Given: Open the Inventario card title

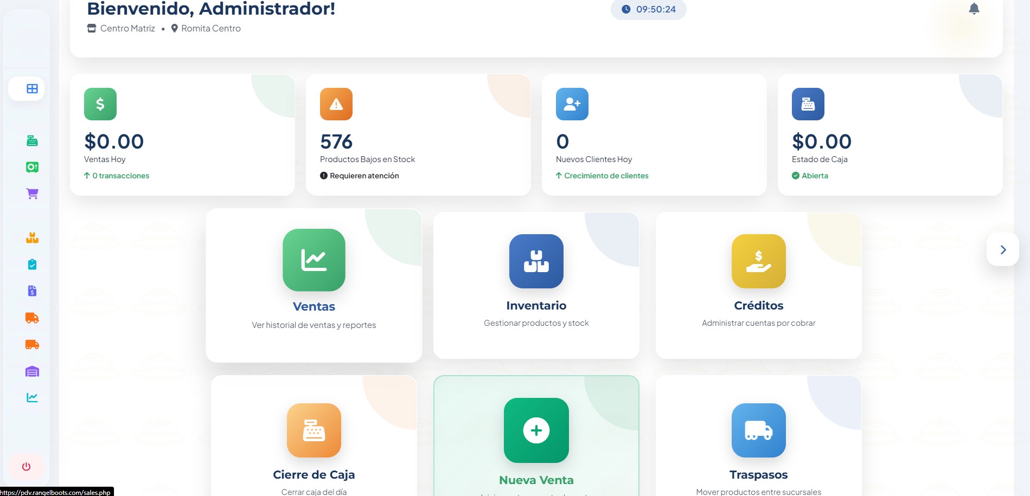Looking at the screenshot, I should [536, 305].
